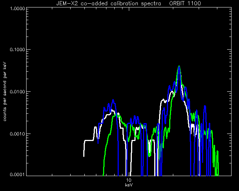This screenshot has height=191, width=239.
Task: Click the 0.0010 y-axis tick label
Action: pos(17,134)
